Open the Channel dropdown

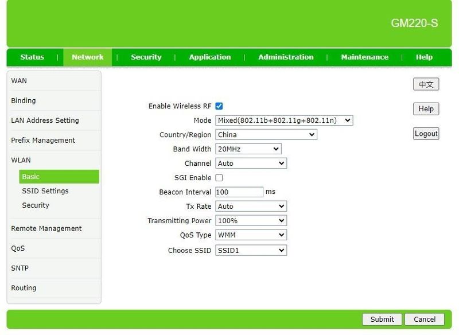tap(250, 163)
